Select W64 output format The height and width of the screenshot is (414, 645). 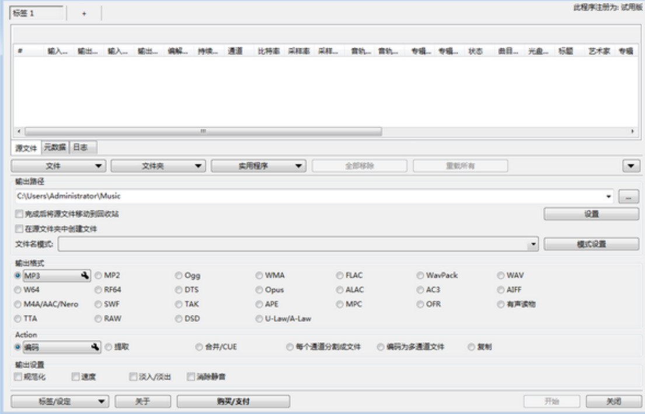(x=18, y=290)
